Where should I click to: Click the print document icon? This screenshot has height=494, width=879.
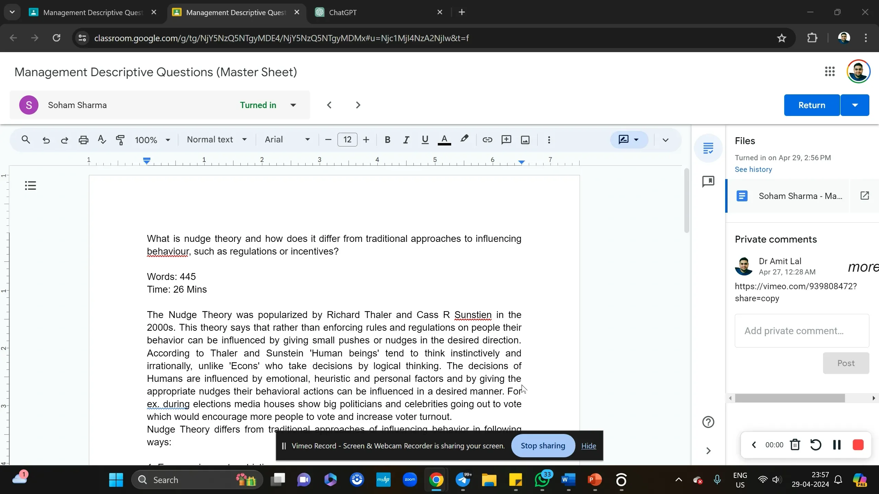pyautogui.click(x=84, y=140)
